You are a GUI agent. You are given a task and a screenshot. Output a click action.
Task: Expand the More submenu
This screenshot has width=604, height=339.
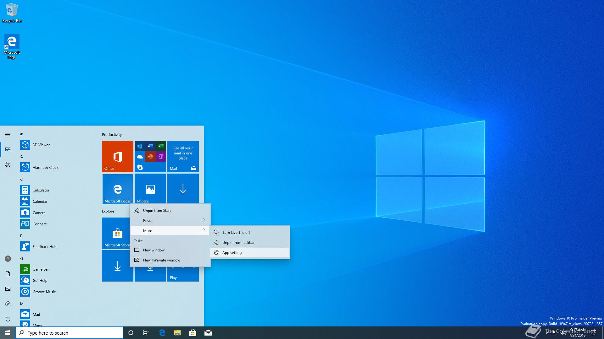point(170,231)
